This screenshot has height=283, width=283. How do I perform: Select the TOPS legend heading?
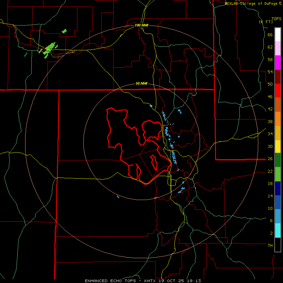(276, 19)
